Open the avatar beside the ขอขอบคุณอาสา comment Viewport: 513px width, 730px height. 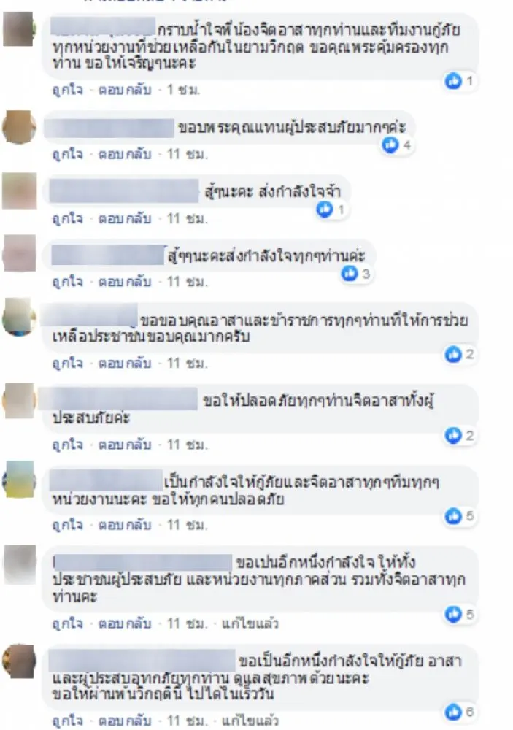(x=19, y=318)
